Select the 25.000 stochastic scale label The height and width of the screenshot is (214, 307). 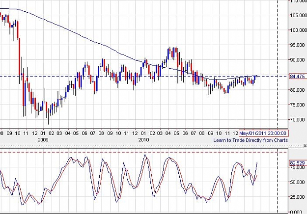298,197
